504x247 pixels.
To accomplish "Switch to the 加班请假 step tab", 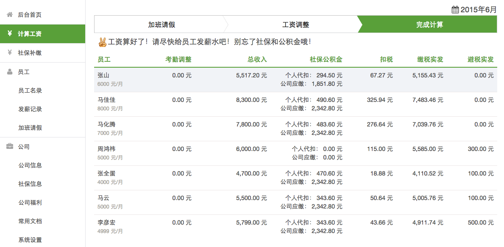I will (162, 25).
